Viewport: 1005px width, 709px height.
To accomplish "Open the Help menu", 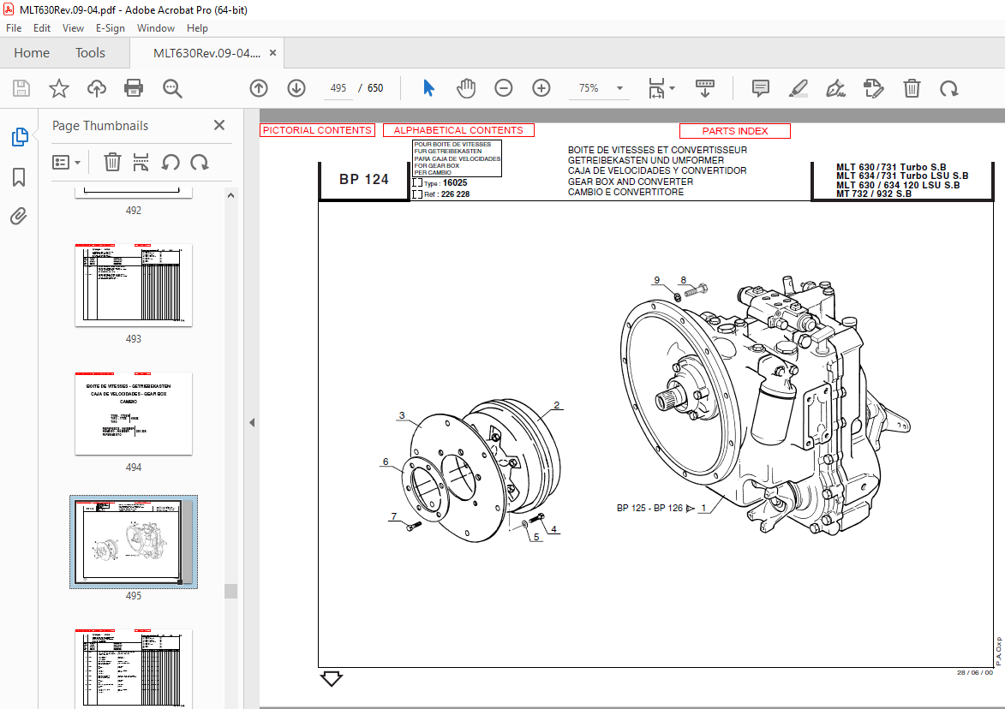I will tap(197, 28).
